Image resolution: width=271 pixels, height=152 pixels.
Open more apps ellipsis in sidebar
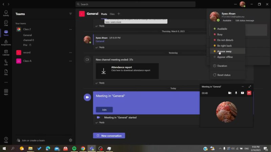pos(6,82)
